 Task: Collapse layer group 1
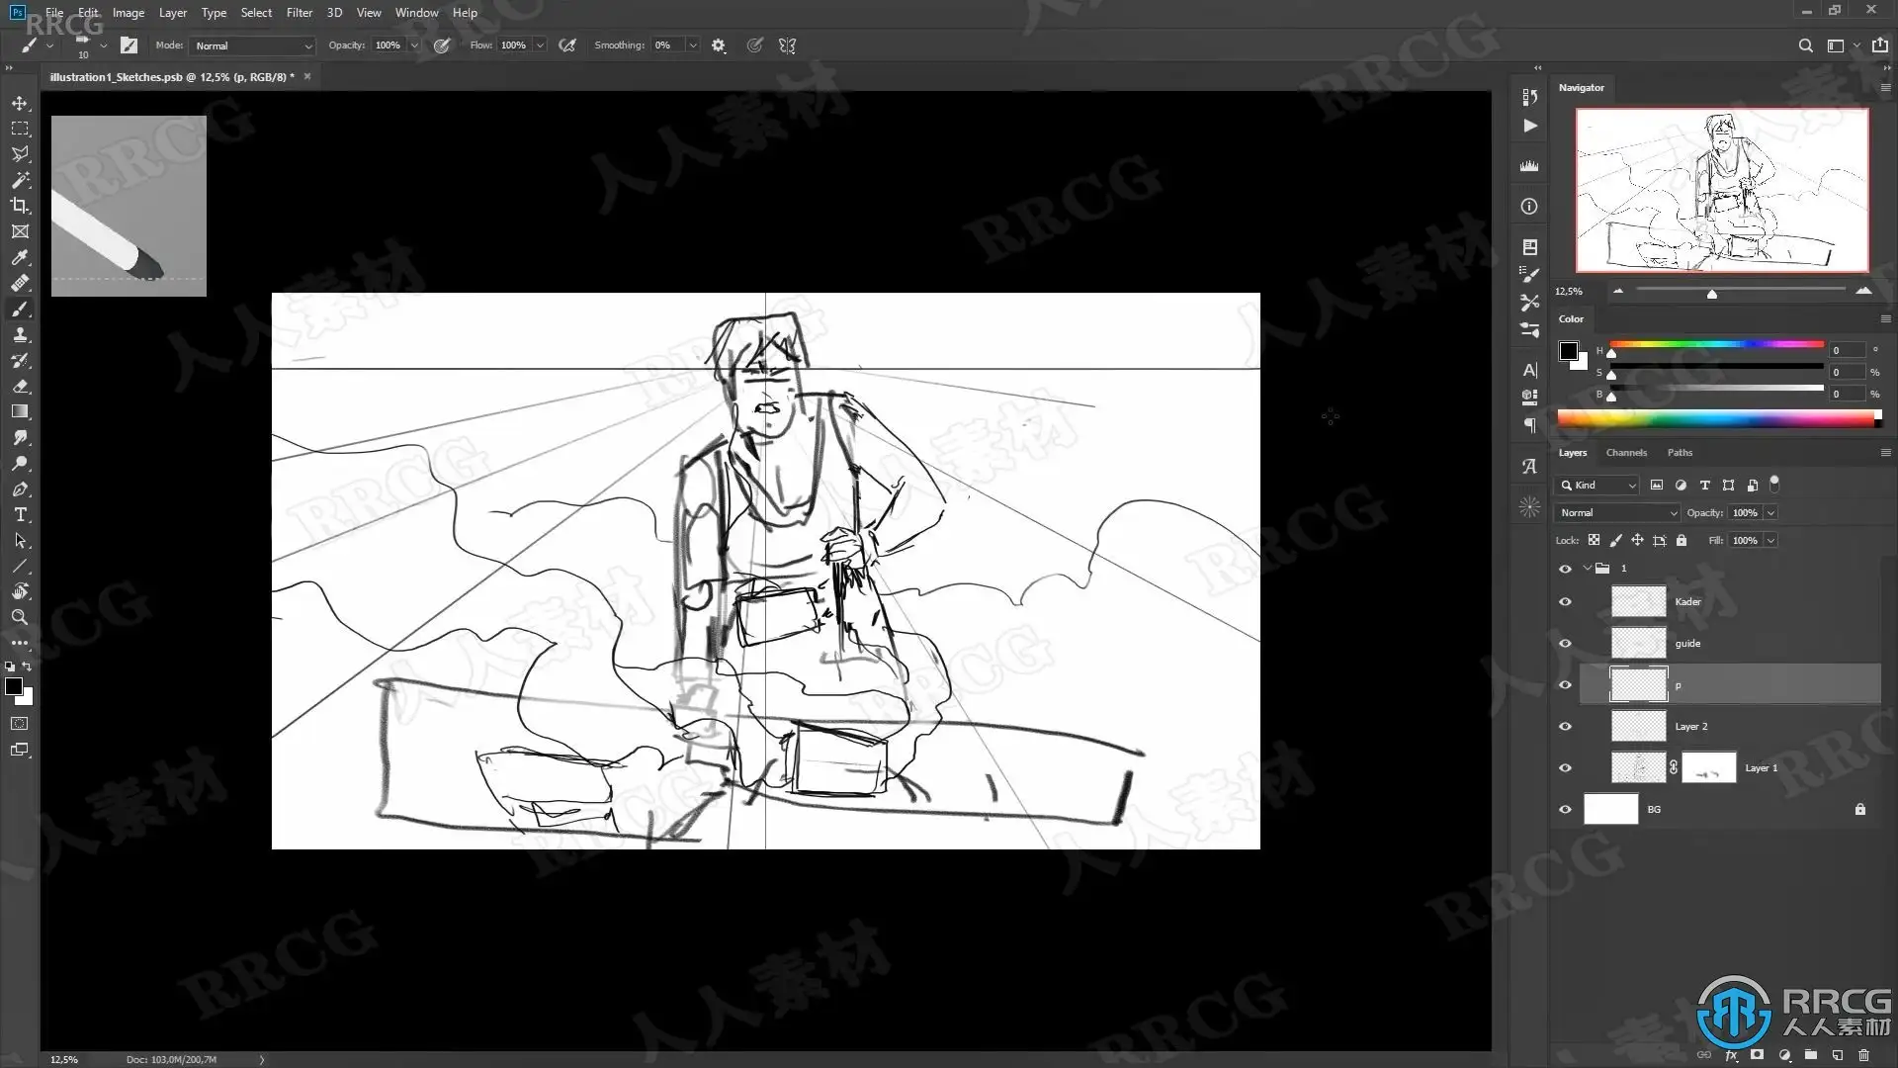click(1588, 568)
